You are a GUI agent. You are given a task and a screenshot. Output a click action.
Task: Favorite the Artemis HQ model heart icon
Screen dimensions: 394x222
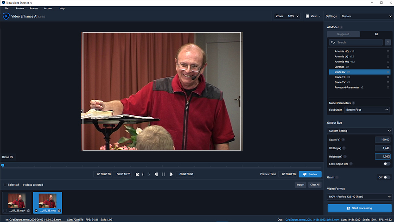(388, 51)
